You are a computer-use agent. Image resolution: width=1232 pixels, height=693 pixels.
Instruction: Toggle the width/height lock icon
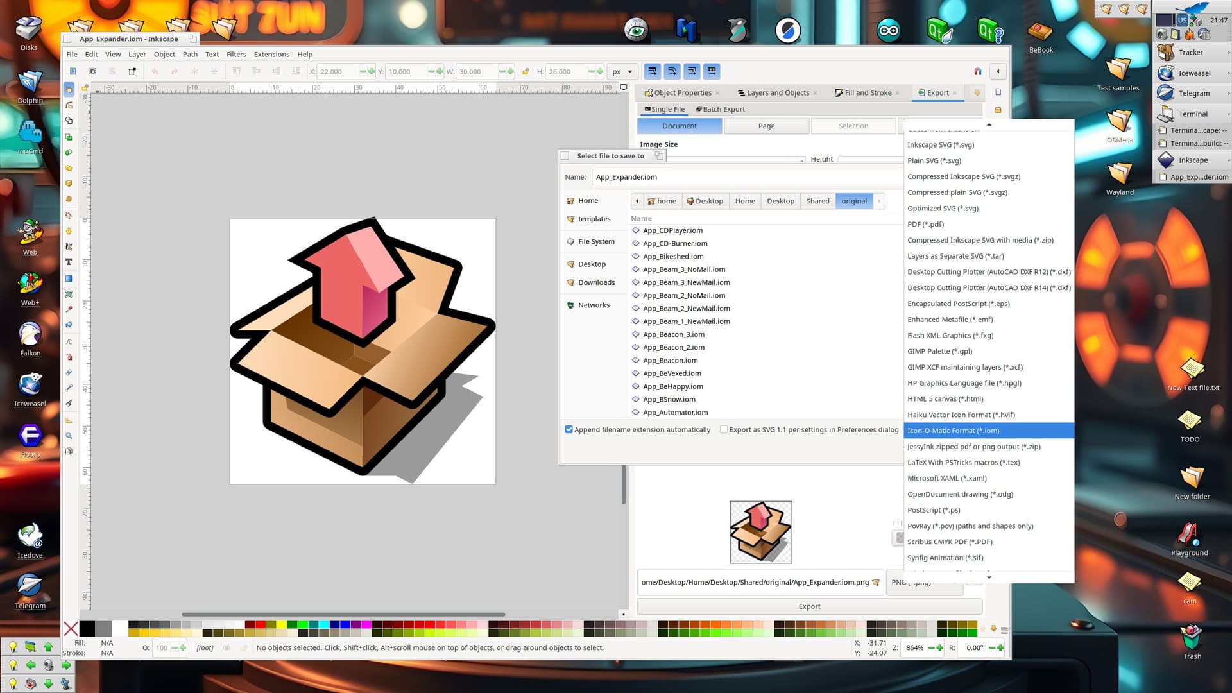click(x=526, y=72)
